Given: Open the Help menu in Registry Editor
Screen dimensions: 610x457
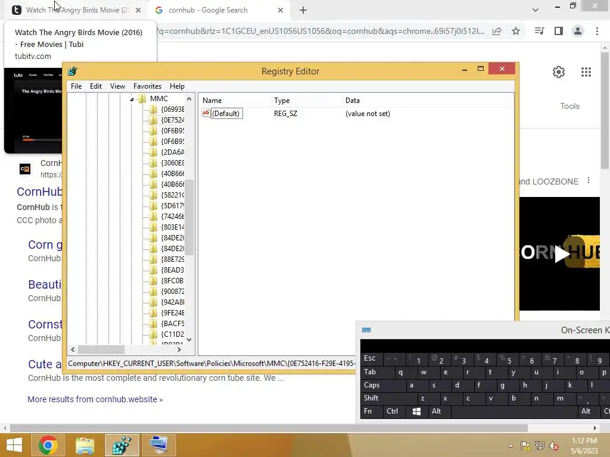Looking at the screenshot, I should coord(177,86).
